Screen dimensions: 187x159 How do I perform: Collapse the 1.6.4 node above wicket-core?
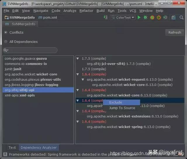tap(78, 90)
